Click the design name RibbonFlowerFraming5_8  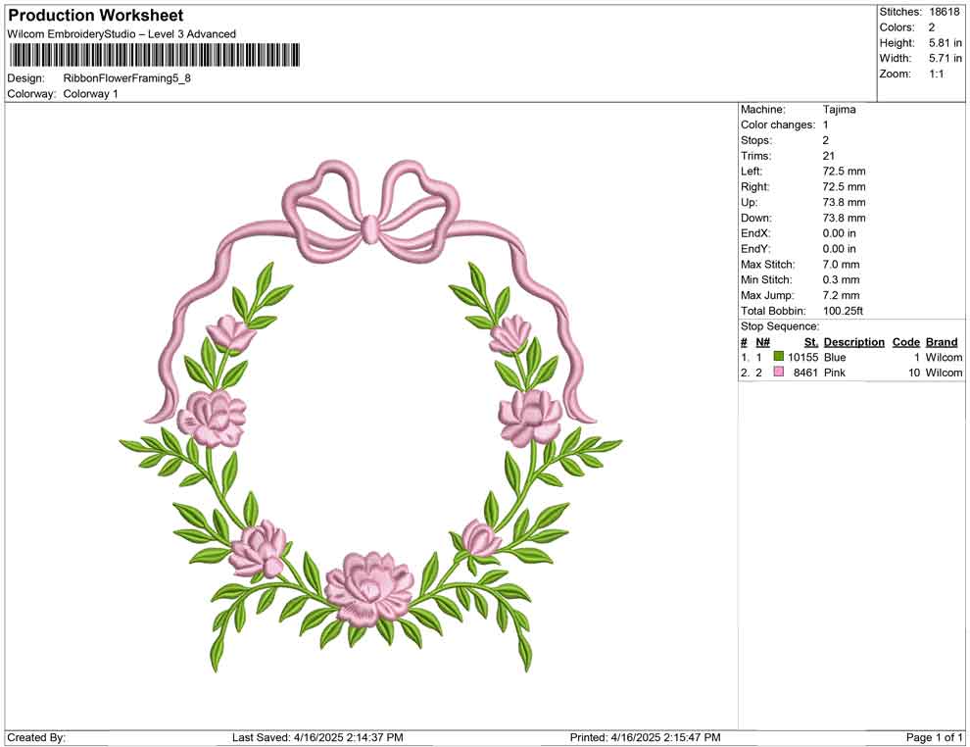coord(126,77)
